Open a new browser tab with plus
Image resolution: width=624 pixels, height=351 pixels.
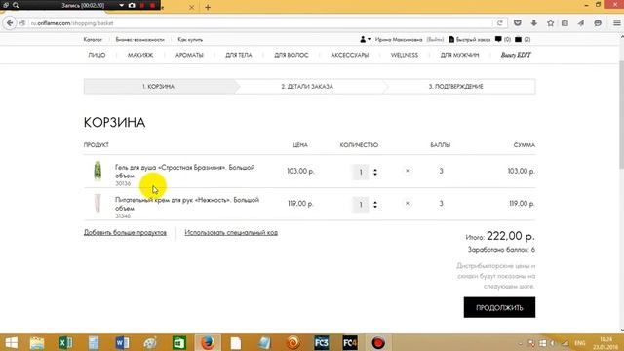coord(208,7)
